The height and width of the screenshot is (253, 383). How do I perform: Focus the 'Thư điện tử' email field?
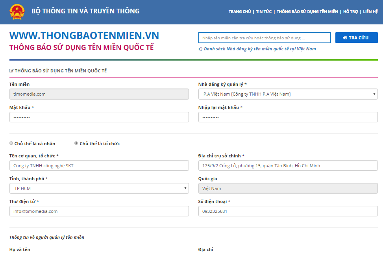click(99, 211)
